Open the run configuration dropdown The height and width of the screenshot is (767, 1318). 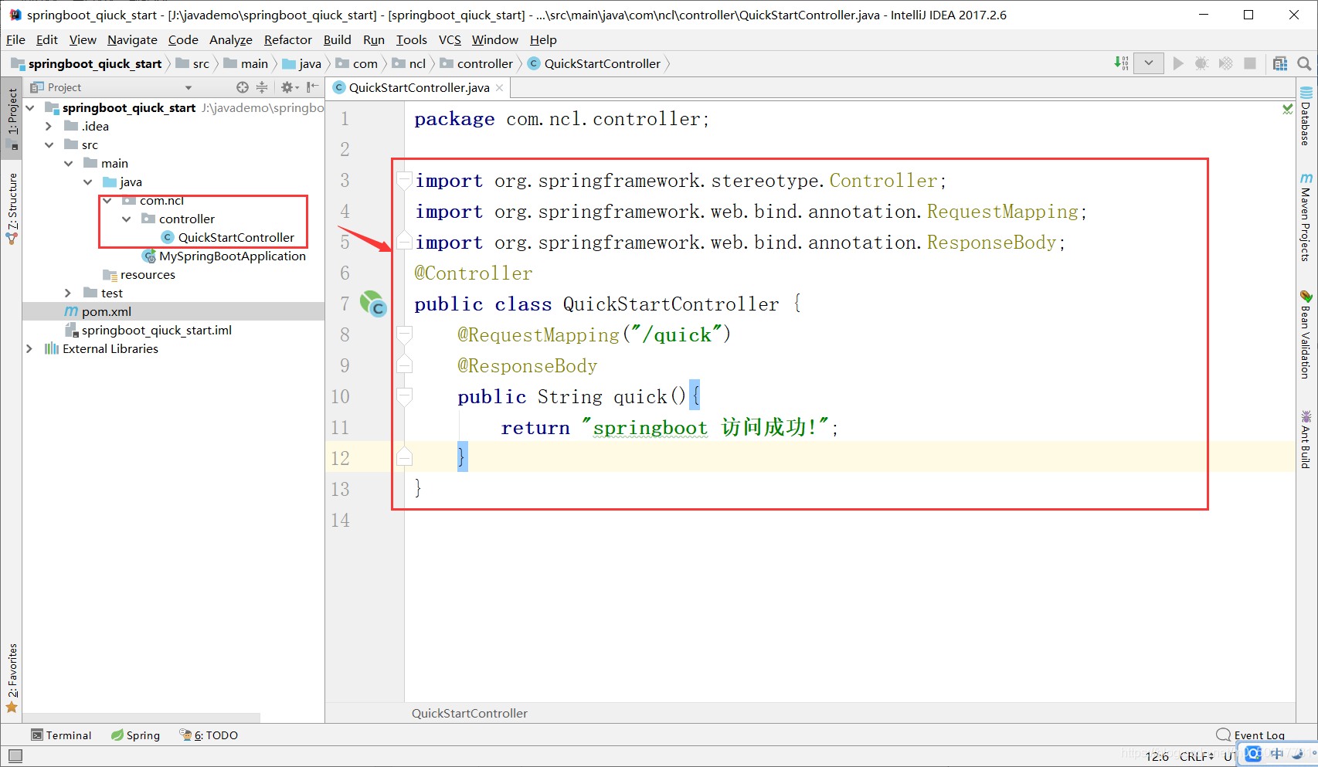click(x=1148, y=63)
